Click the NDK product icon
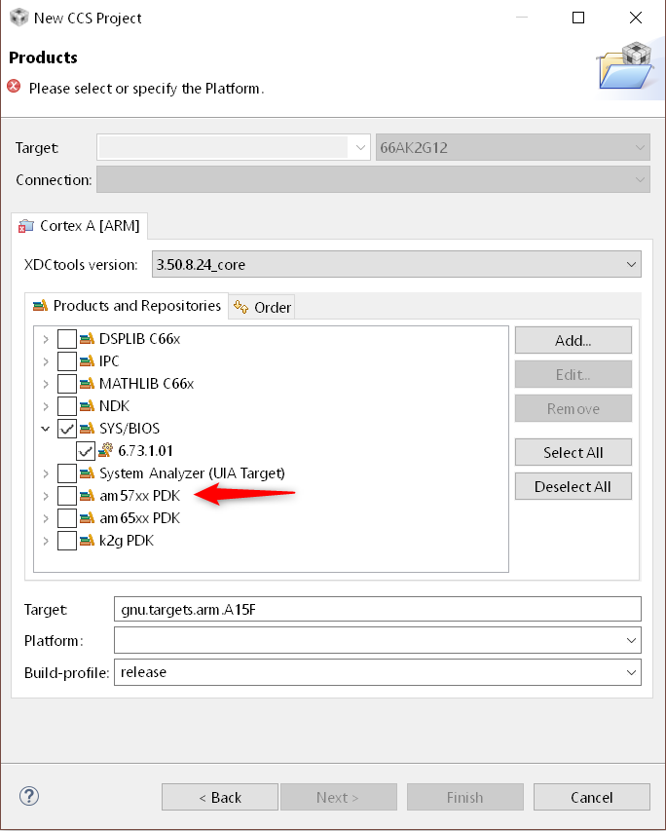This screenshot has height=831, width=666. click(87, 406)
